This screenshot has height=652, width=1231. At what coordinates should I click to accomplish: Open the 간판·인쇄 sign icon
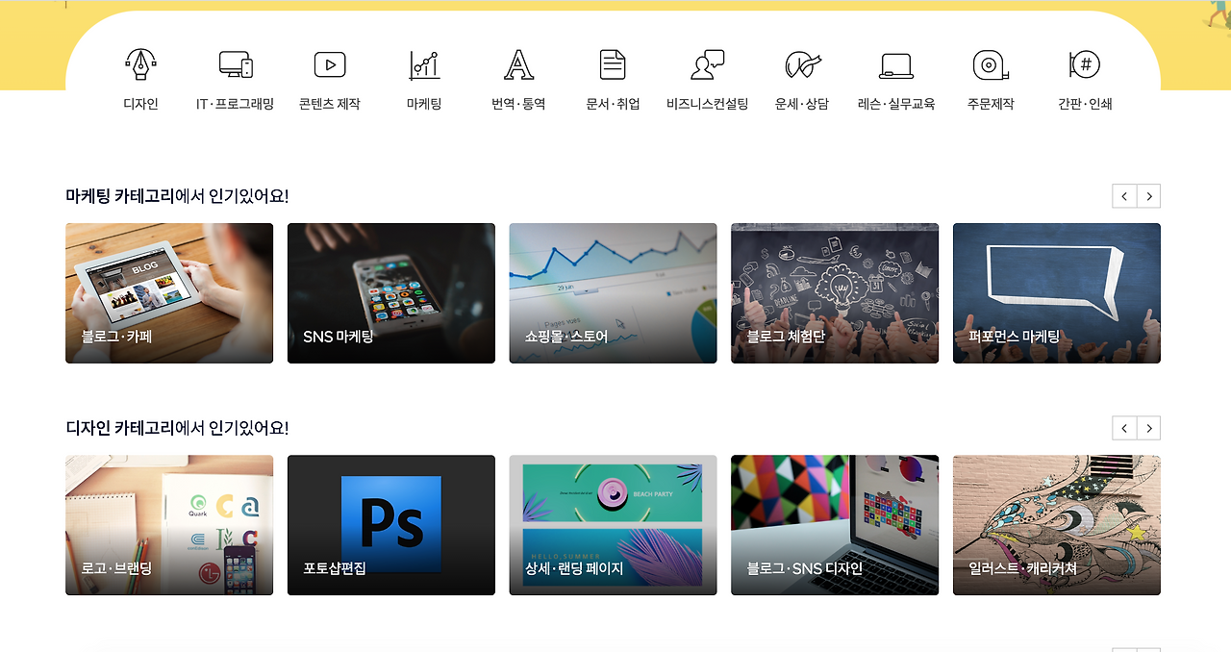point(1085,64)
